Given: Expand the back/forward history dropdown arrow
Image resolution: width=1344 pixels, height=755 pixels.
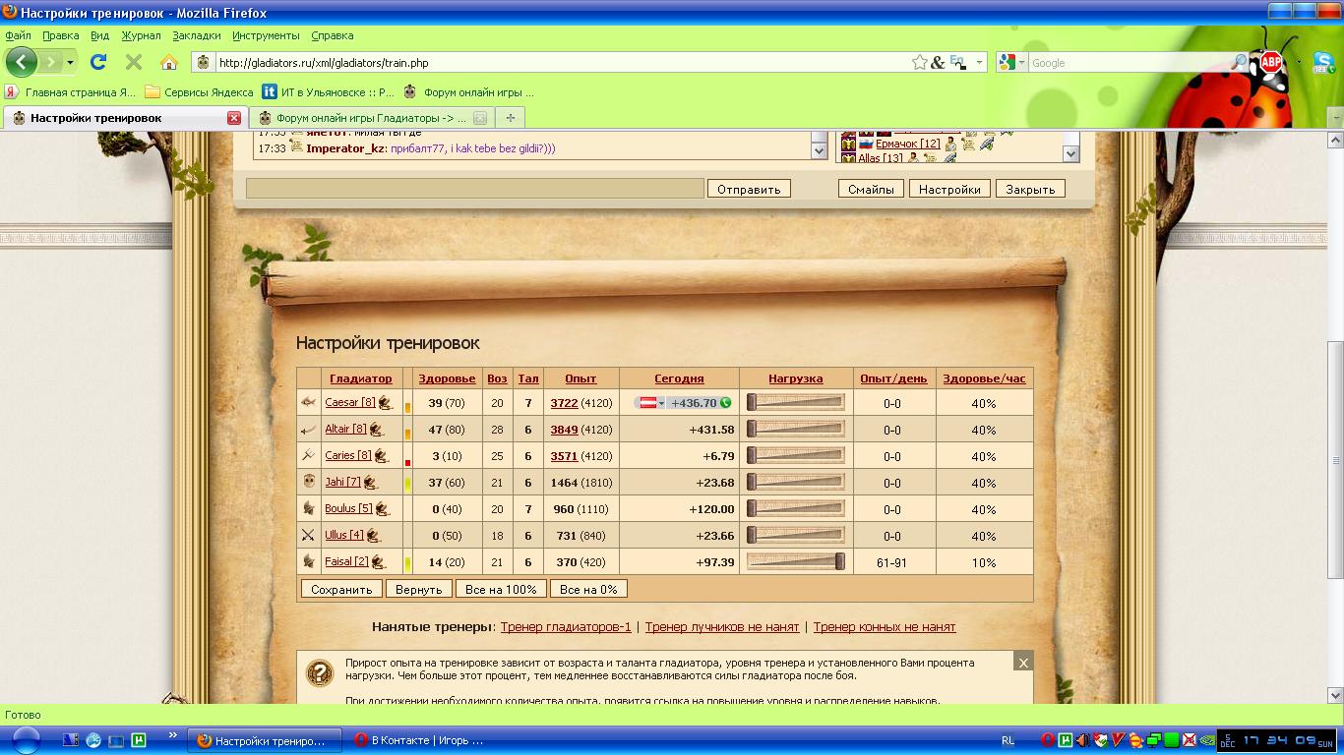Looking at the screenshot, I should click(71, 62).
